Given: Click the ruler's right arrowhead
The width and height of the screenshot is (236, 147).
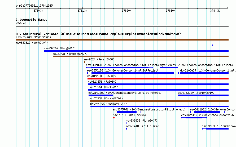Looking at the screenshot, I should pos(228,8).
